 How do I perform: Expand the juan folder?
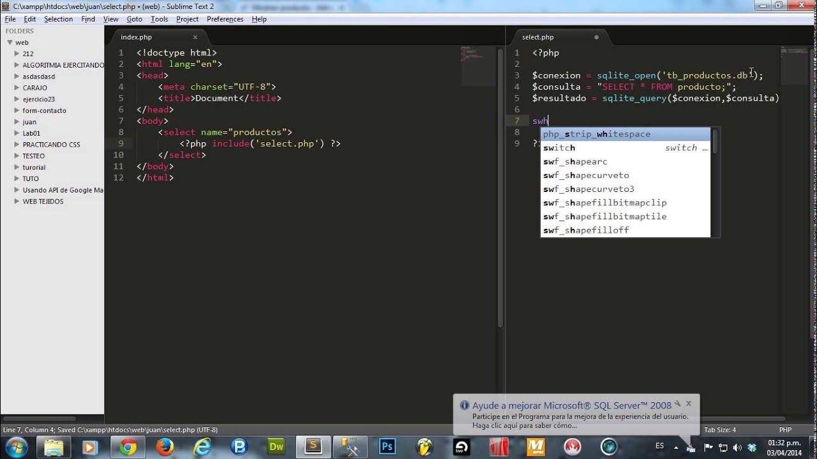tap(17, 122)
